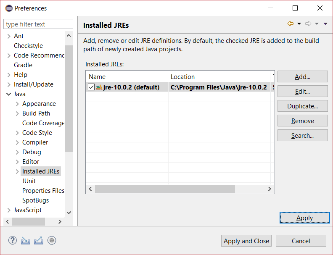Click the Import preferences icon
Viewport: 333px width, 255px height.
pyautogui.click(x=26, y=241)
